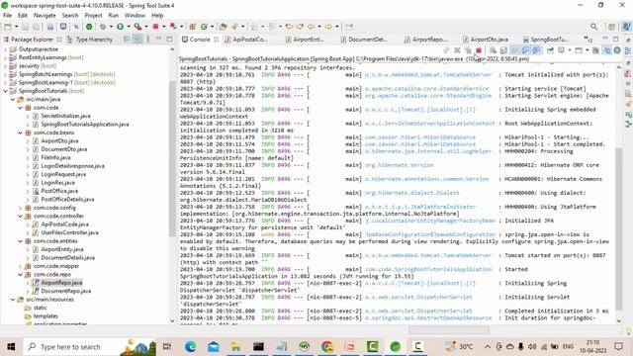Switch to the DocumentDet... editor tab
Screen dimensions: 633x356
pyautogui.click(x=363, y=40)
